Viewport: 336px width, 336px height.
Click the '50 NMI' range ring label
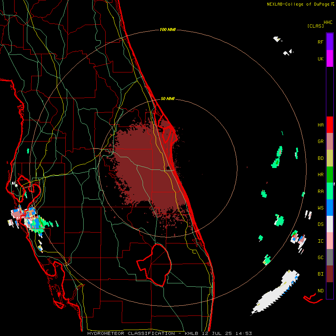coord(168,99)
